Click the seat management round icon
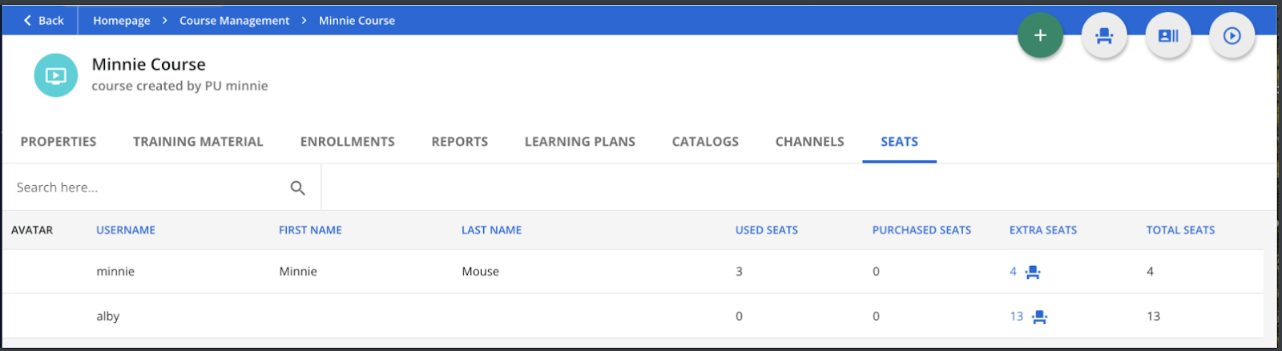Viewport: 1282px width, 351px height. pyautogui.click(x=1104, y=35)
